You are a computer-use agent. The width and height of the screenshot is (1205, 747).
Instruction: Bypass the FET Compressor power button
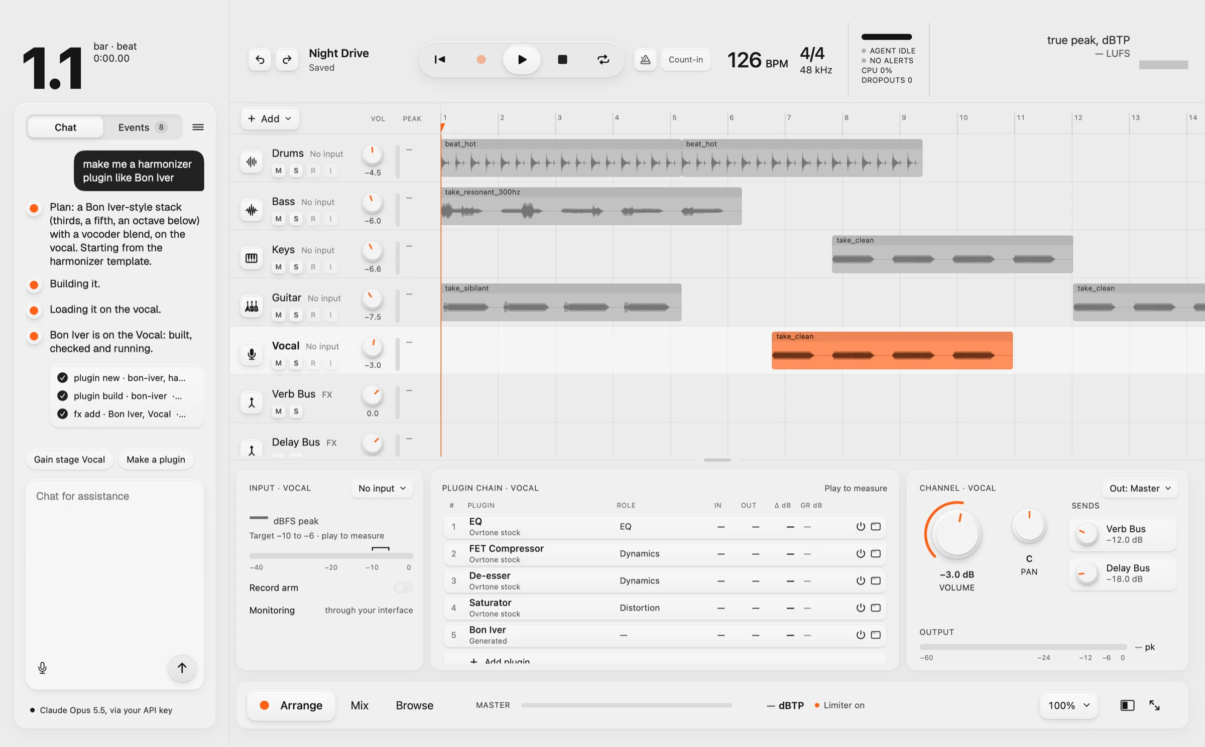click(x=860, y=554)
